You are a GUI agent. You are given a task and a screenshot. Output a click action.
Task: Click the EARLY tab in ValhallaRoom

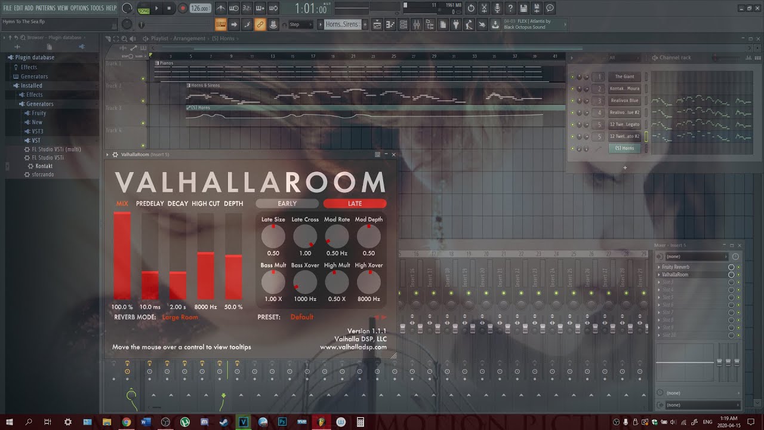click(x=287, y=204)
